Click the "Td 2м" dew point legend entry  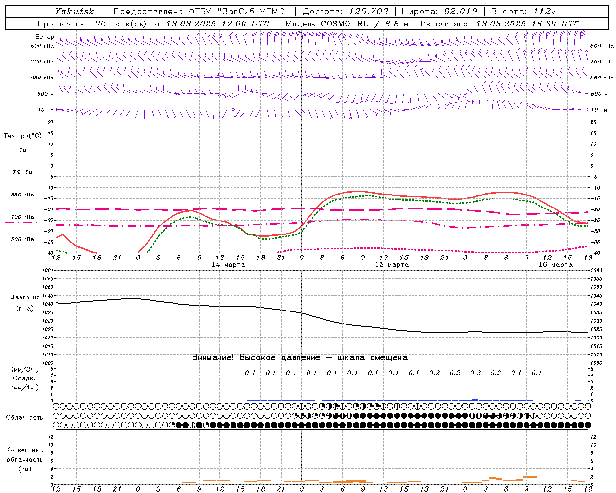coord(23,172)
